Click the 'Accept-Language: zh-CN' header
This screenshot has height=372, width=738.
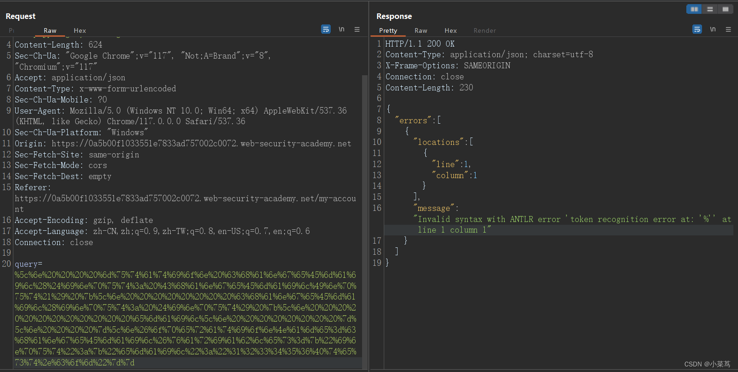pyautogui.click(x=162, y=231)
